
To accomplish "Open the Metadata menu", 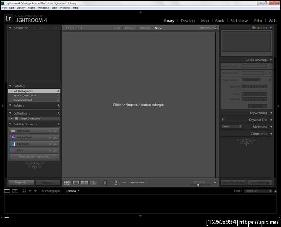I will click(x=43, y=8).
